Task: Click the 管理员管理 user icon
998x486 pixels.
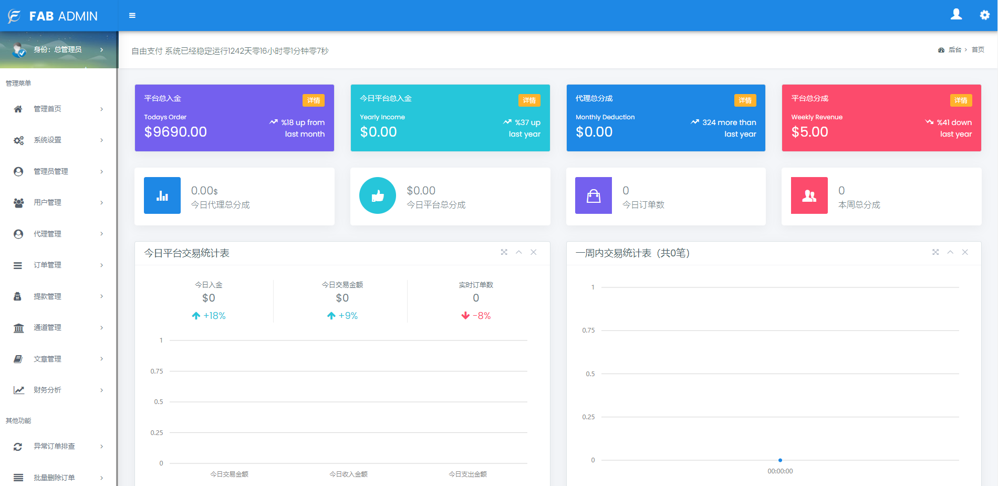Action: pyautogui.click(x=18, y=172)
